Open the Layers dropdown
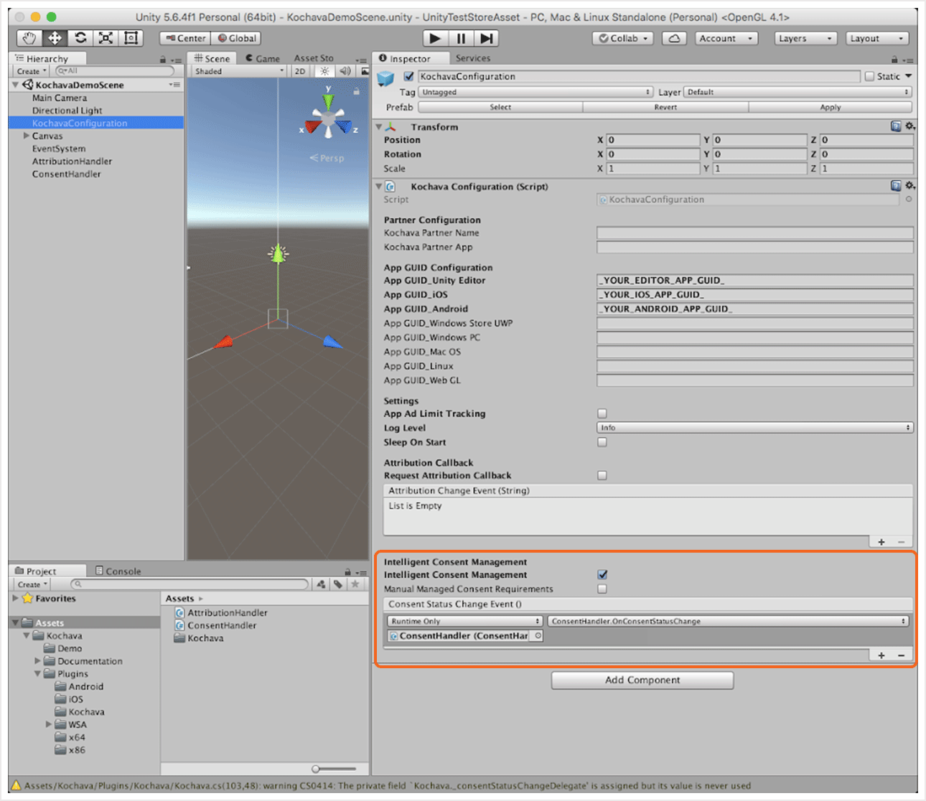This screenshot has height=801, width=926. pos(805,39)
